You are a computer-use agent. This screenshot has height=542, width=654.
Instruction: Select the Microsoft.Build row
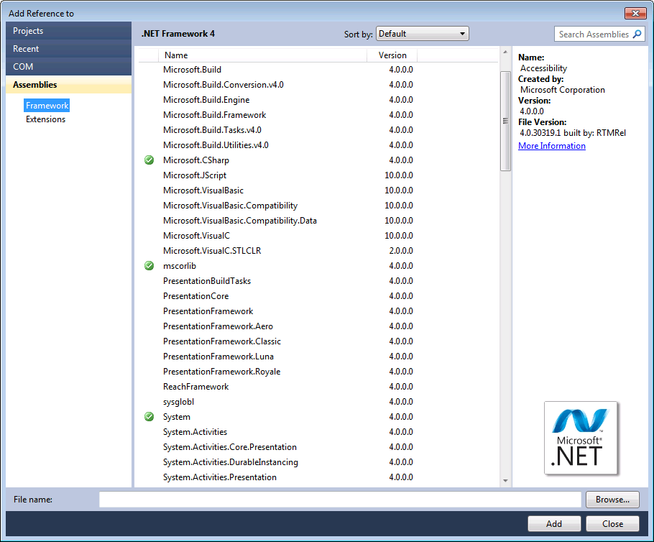pos(318,70)
